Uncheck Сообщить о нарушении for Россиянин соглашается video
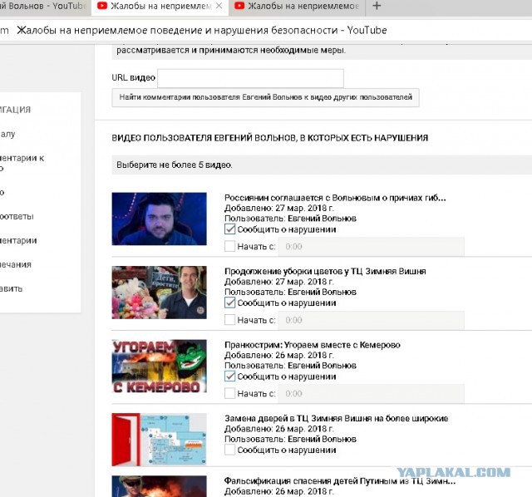532x497 pixels. tap(229, 229)
